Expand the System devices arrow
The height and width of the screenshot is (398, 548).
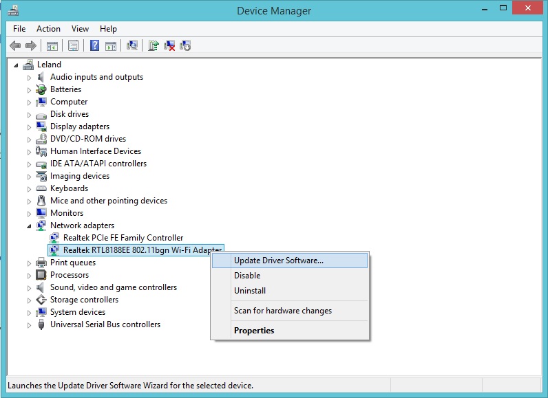pyautogui.click(x=29, y=313)
